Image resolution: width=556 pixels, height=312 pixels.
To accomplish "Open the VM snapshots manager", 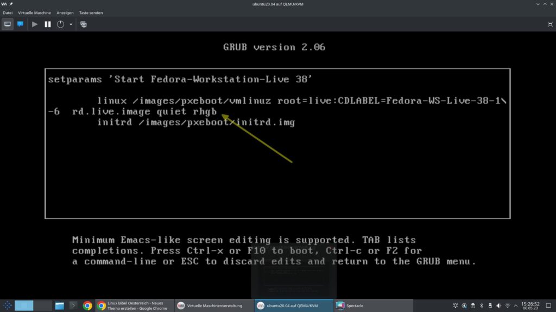I will point(83,24).
